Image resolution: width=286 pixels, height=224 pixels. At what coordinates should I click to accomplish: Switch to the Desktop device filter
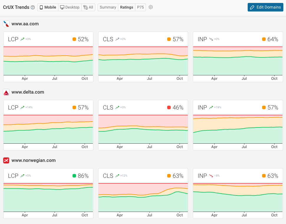70,7
